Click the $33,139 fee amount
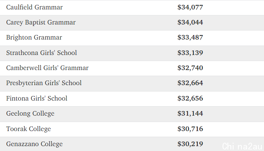Screen dimensions: 264x151 pyautogui.click(x=190, y=53)
